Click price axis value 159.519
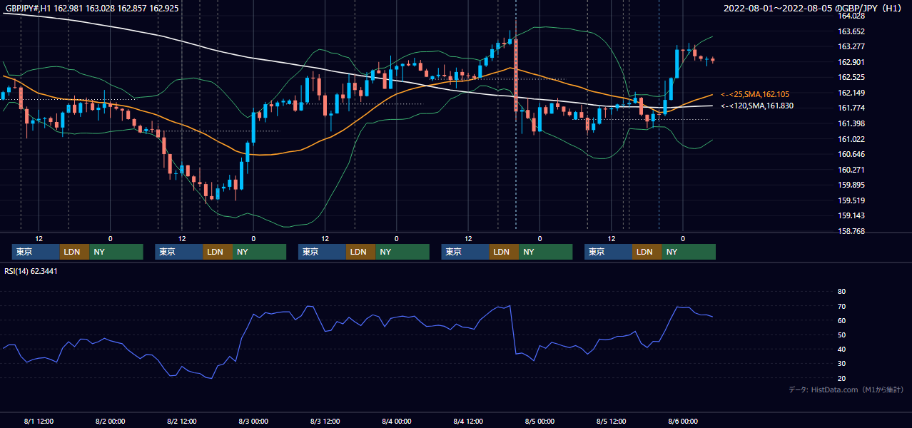The image size is (912, 428). 851,200
